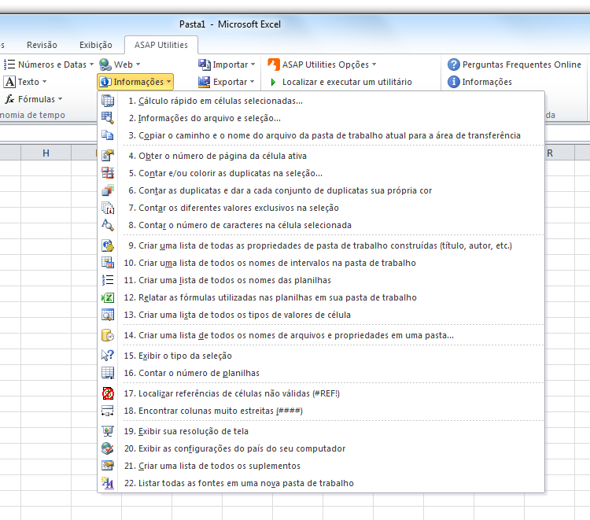Switch to the Revisão tab
This screenshot has width=590, height=520.
click(x=42, y=45)
